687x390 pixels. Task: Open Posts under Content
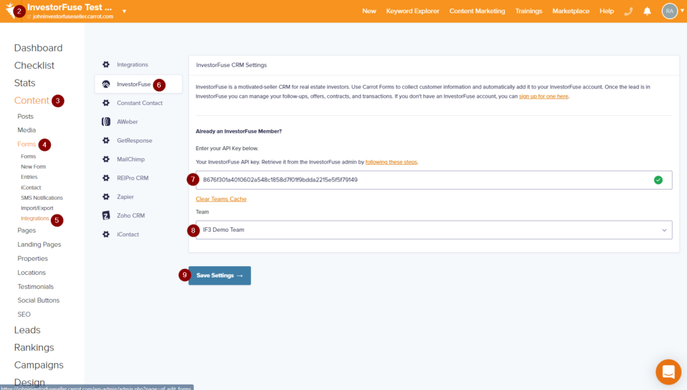25,117
